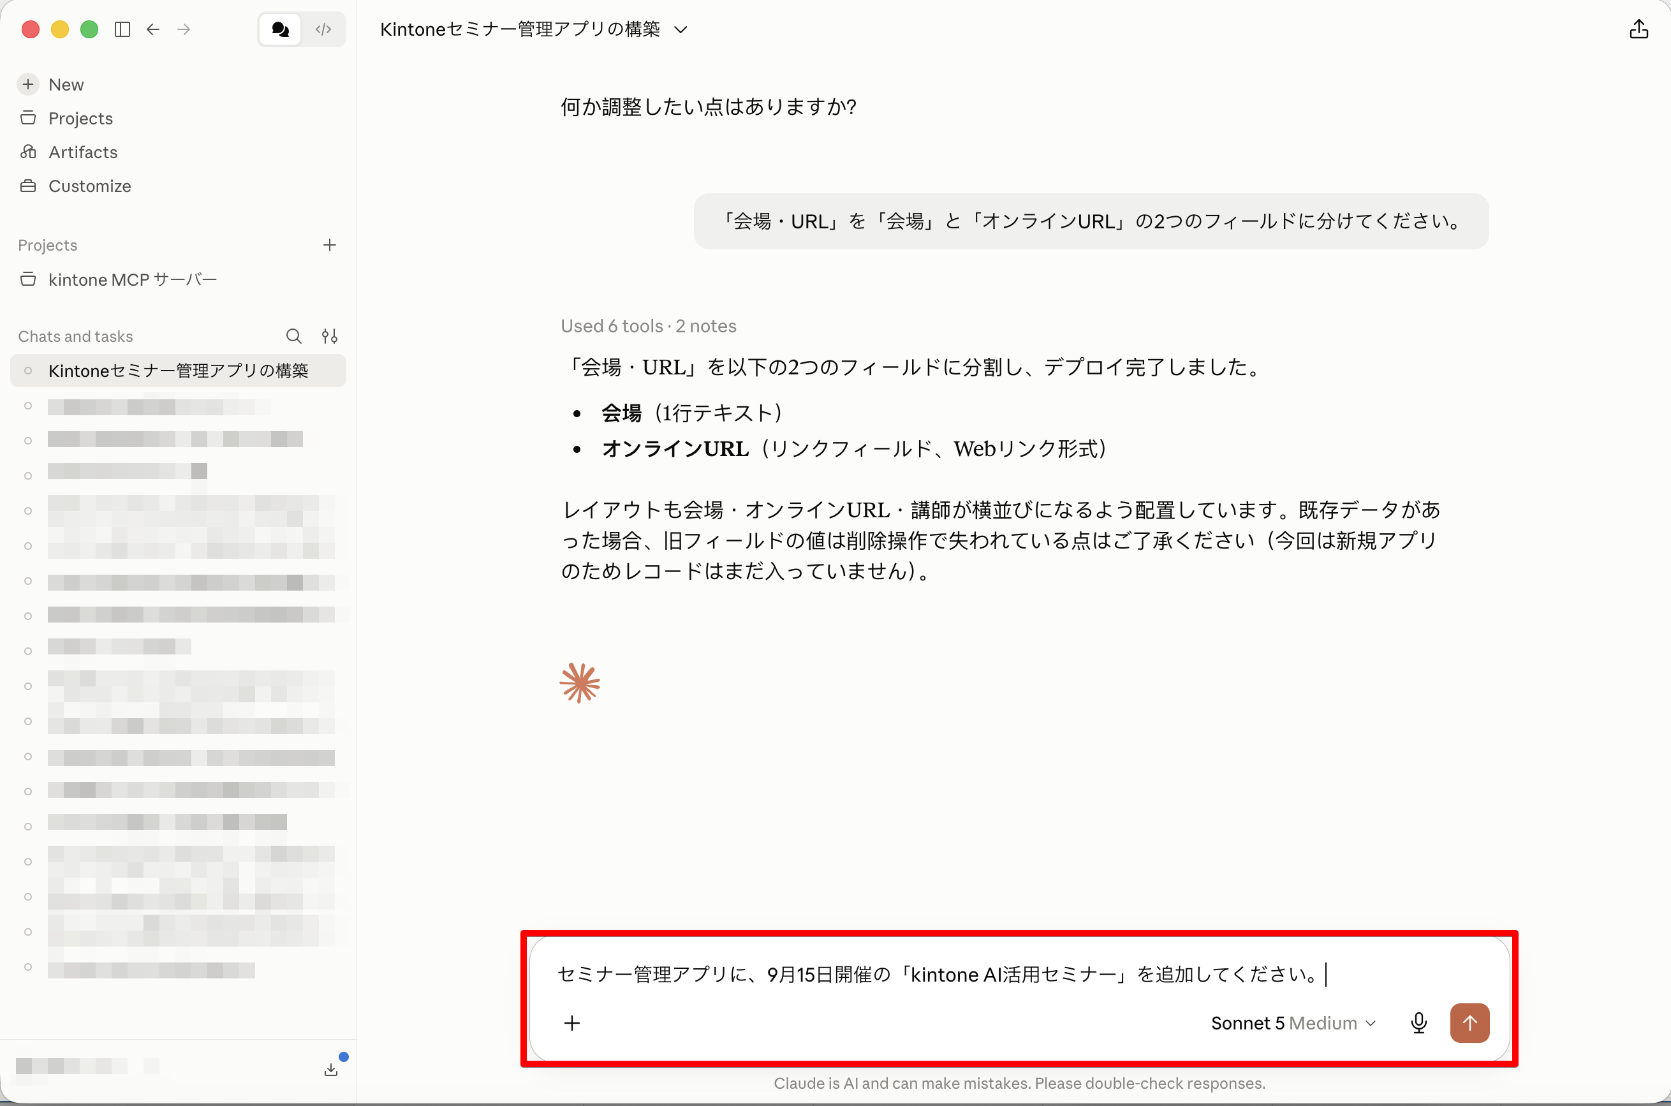The width and height of the screenshot is (1671, 1106).
Task: Open the Projects page
Action: [x=80, y=119]
